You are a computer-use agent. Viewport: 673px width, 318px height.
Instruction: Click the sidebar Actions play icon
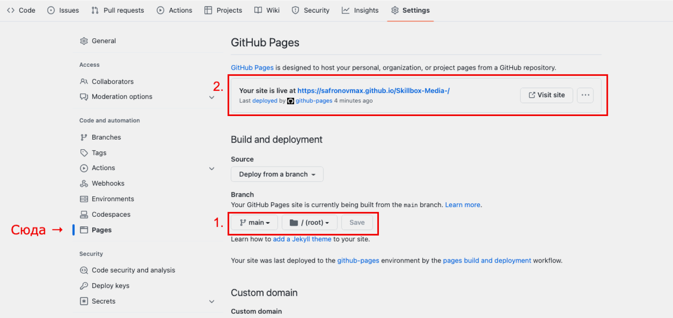84,168
